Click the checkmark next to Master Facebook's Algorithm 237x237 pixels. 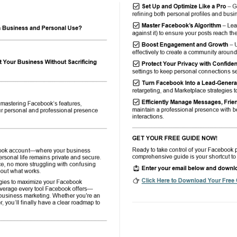point(136,26)
